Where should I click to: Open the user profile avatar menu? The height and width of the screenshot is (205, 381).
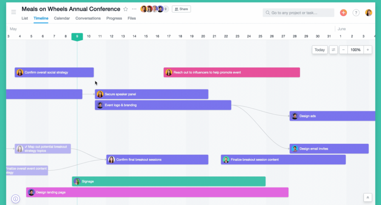[368, 13]
